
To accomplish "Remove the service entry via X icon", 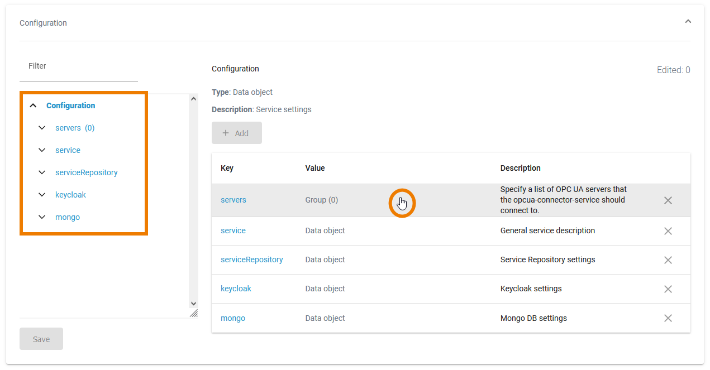I will (x=668, y=230).
